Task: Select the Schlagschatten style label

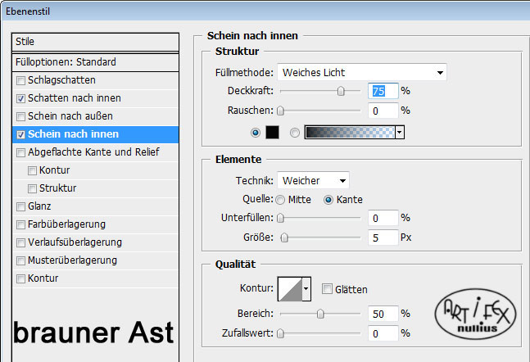Action: coord(61,80)
